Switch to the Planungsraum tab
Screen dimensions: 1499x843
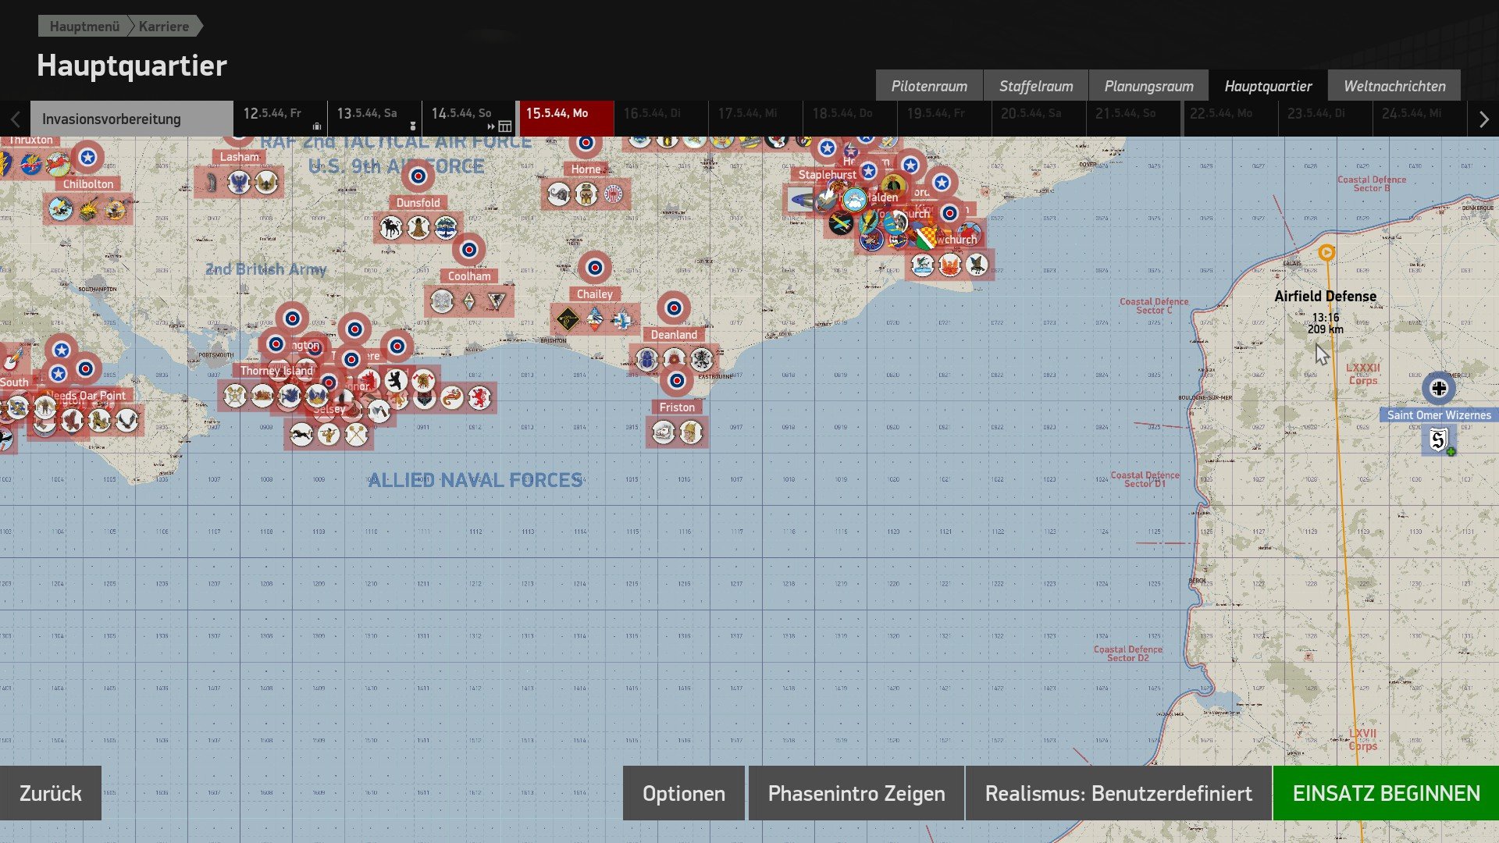(1148, 86)
